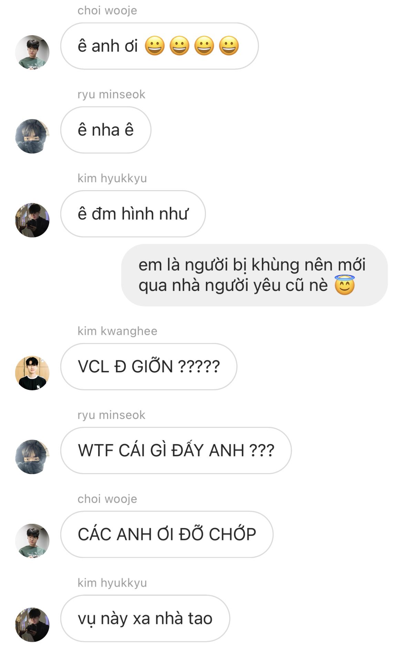Open the topmost 'choi wooje' sender name
The width and height of the screenshot is (403, 647).
point(107,11)
